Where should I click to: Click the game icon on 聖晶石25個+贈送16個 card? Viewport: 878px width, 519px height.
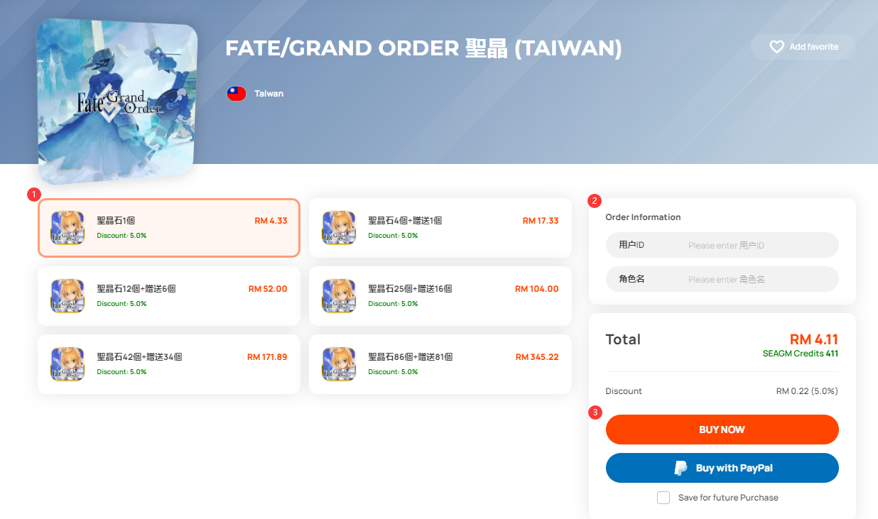[339, 296]
